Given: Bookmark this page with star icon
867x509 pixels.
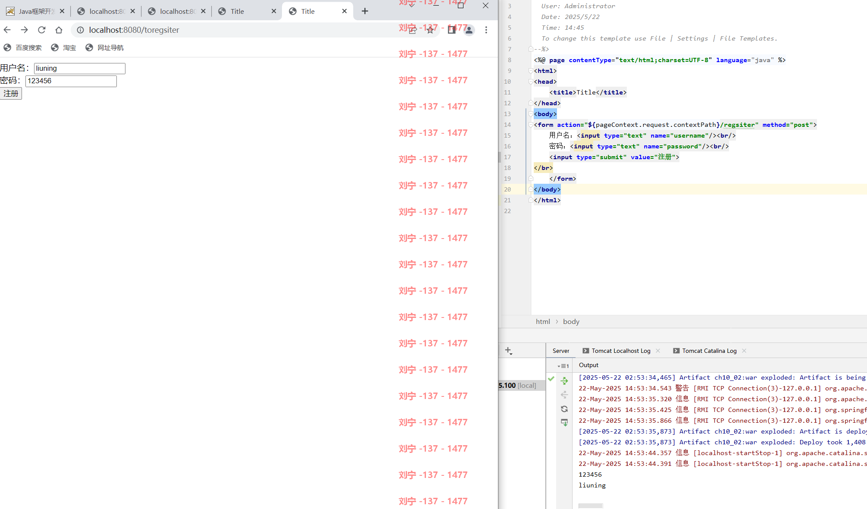Looking at the screenshot, I should click(430, 30).
